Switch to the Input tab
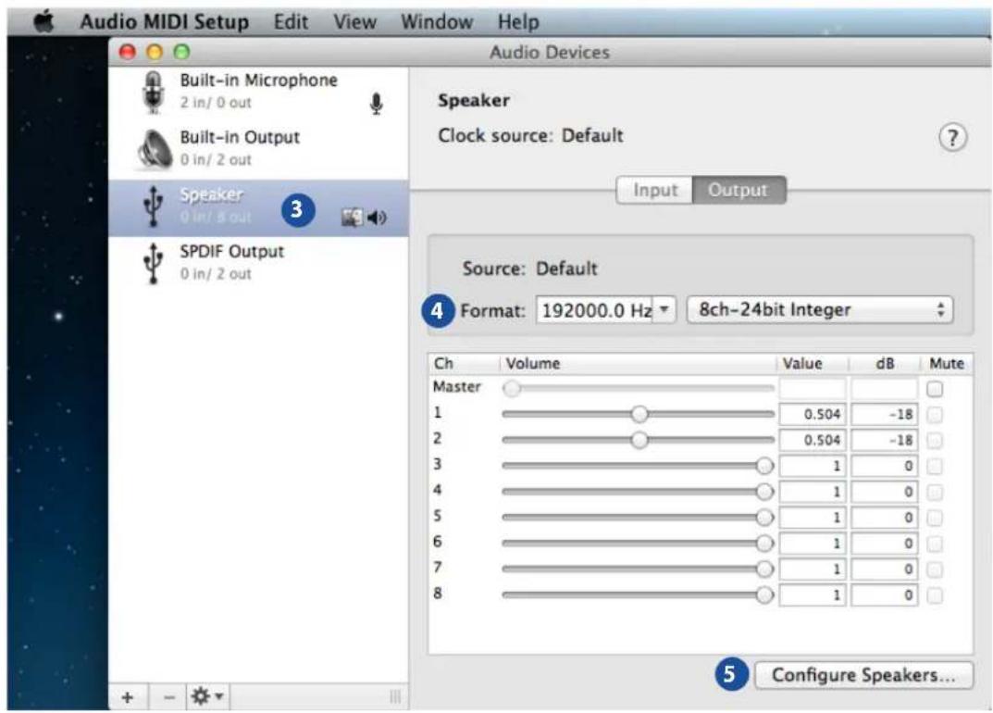The width and height of the screenshot is (993, 713). coord(655,190)
